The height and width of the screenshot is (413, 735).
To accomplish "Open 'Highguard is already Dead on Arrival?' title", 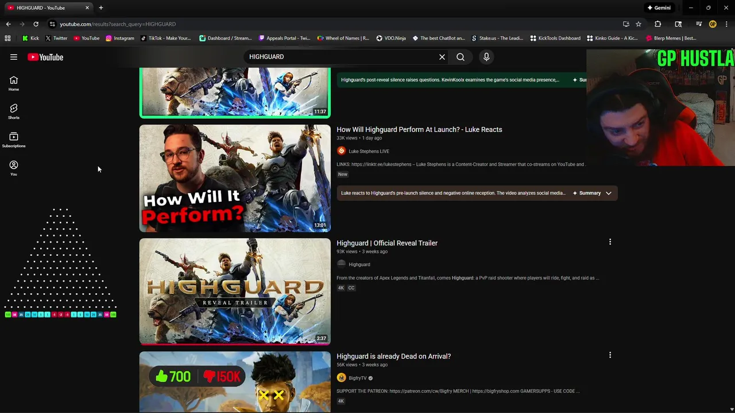I will [x=393, y=356].
